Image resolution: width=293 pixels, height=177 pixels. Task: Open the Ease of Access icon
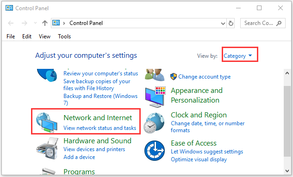[154, 151]
